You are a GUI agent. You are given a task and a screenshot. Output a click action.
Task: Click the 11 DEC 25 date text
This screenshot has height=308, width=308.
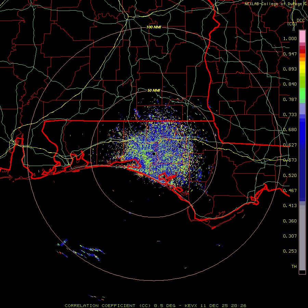(214, 306)
